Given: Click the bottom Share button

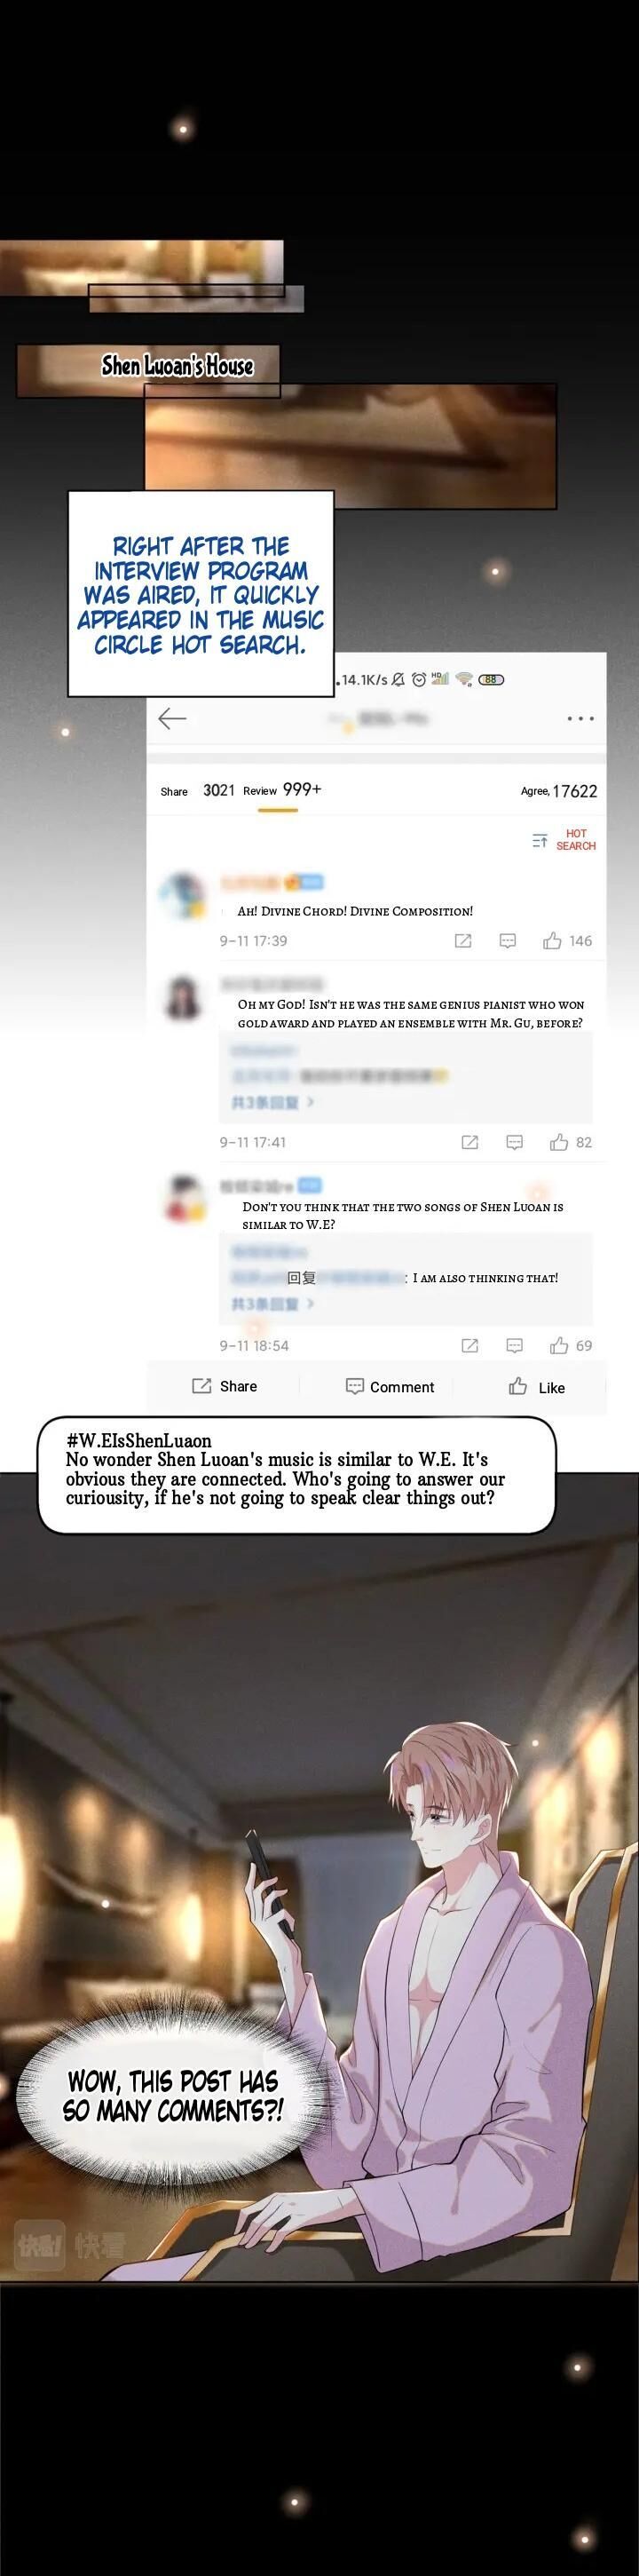Looking at the screenshot, I should coord(224,1386).
